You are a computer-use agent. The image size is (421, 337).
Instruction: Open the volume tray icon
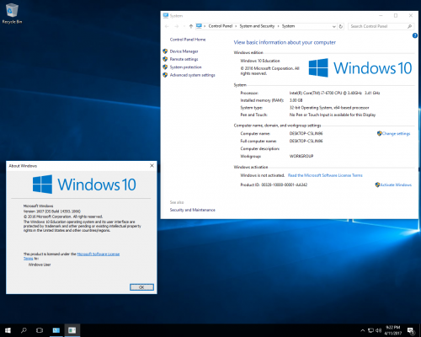[378, 330]
